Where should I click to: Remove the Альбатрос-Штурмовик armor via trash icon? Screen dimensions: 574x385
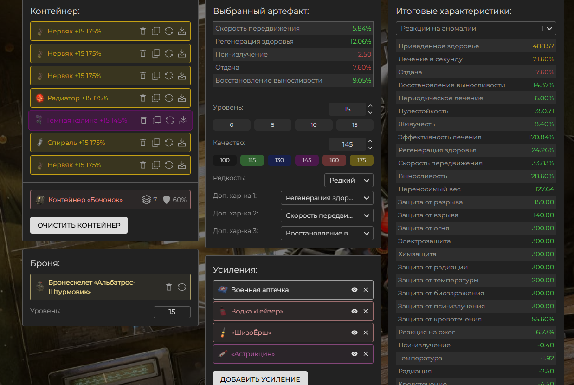[x=169, y=287]
